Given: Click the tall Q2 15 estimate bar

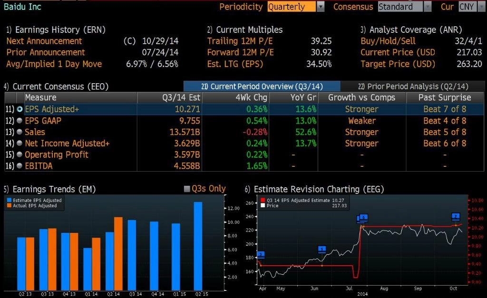Looking at the screenshot, I should 198,246.
